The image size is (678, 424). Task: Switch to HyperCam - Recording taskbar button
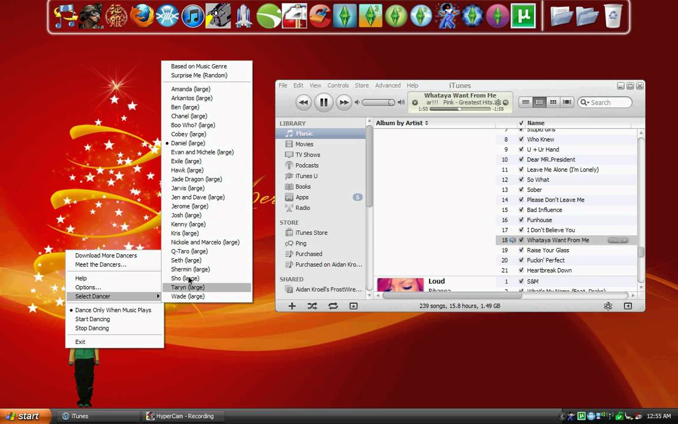[183, 416]
